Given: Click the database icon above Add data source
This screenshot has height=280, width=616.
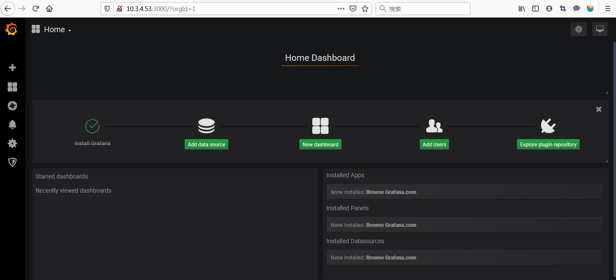Looking at the screenshot, I should (x=206, y=126).
